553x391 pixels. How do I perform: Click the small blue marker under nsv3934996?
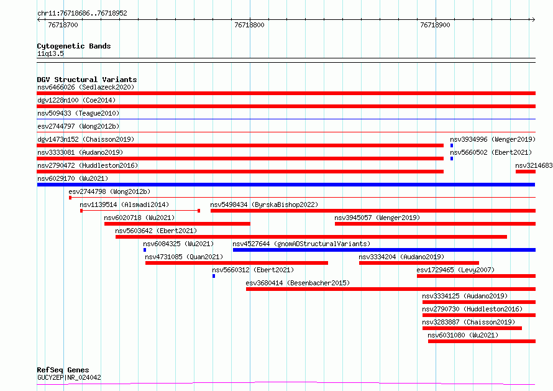452,145
